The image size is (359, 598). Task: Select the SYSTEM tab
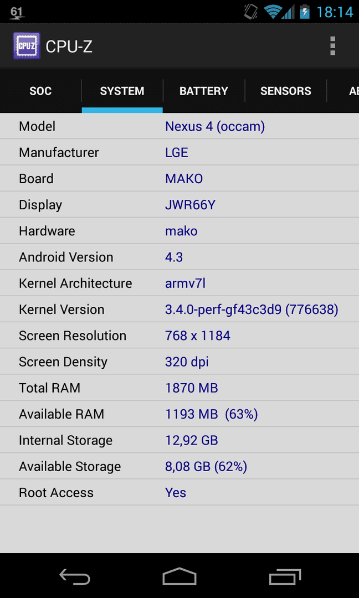click(122, 91)
